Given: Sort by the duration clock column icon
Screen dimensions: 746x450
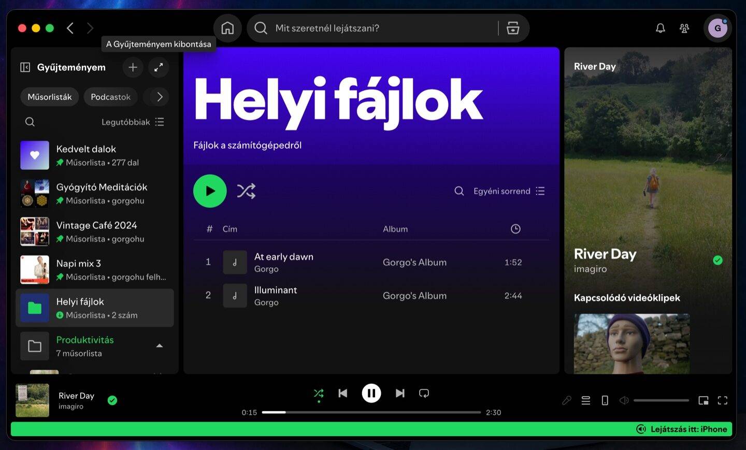Looking at the screenshot, I should pyautogui.click(x=515, y=229).
